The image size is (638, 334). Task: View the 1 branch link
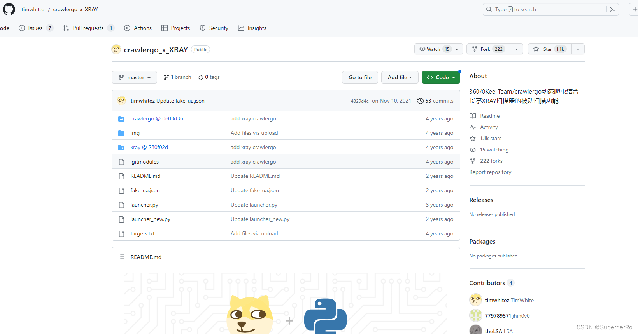pyautogui.click(x=177, y=77)
